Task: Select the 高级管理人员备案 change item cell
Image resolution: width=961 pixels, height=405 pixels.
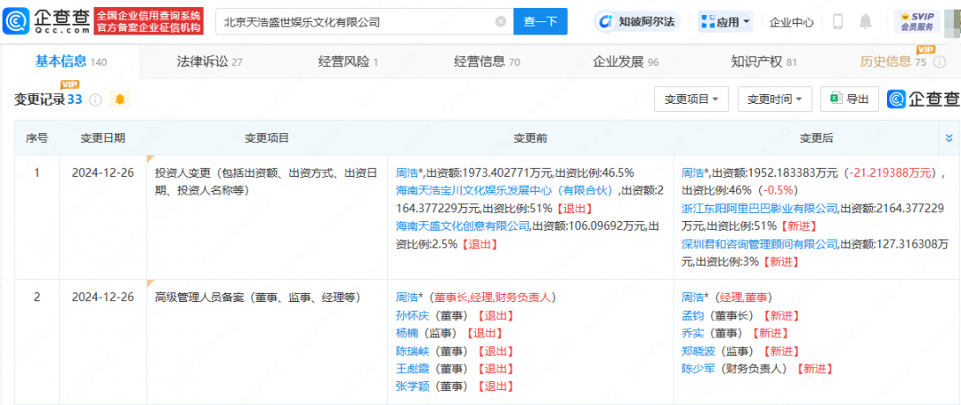Action: (267, 343)
